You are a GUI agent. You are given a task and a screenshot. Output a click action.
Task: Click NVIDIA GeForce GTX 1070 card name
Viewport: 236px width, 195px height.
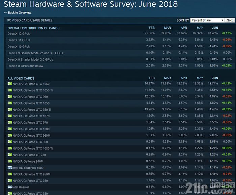[x=31, y=116]
